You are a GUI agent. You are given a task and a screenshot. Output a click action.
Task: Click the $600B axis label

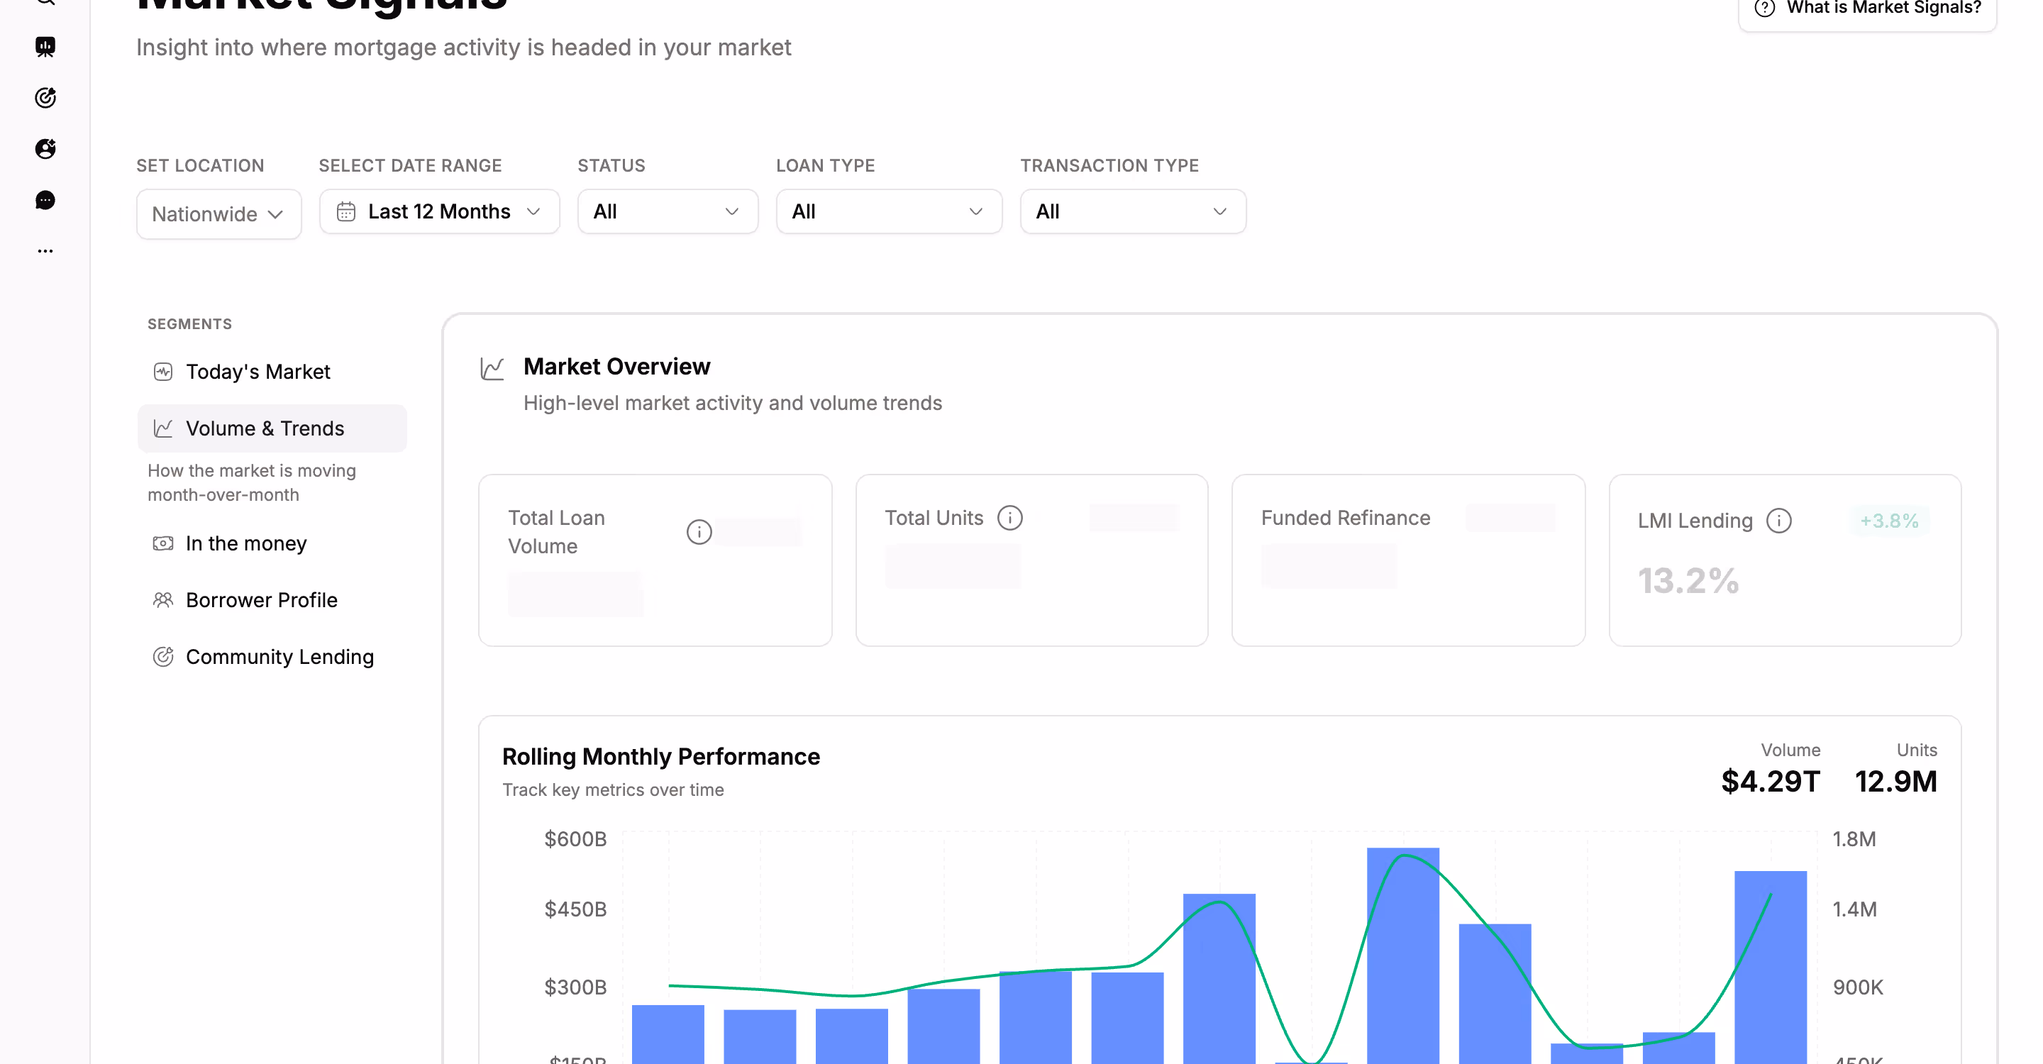(575, 840)
